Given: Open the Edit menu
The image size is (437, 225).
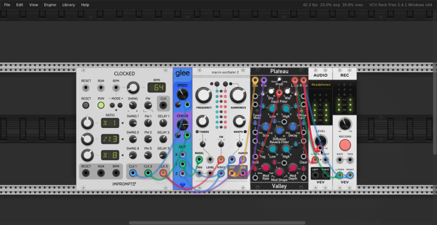Looking at the screenshot, I should click(19, 5).
